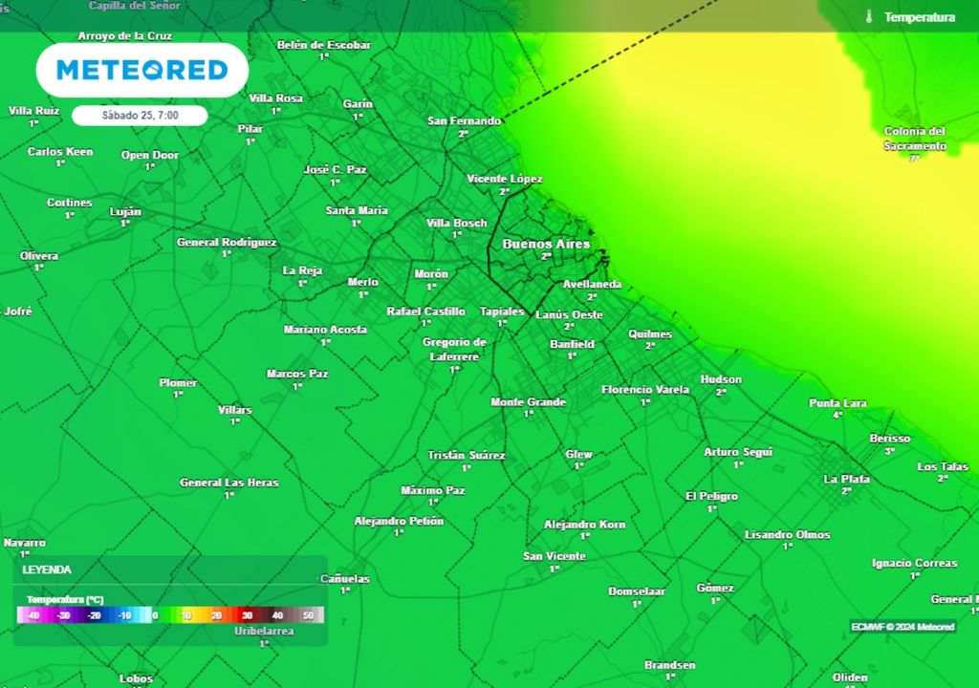The width and height of the screenshot is (979, 688).
Task: Click the Colonia del Sacramento label
Action: (914, 139)
